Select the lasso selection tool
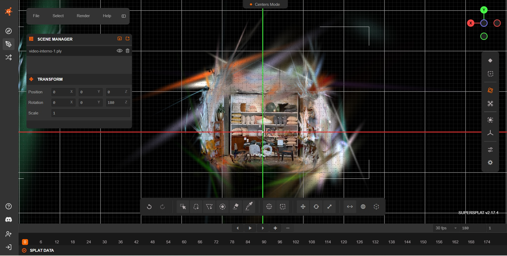 point(196,207)
